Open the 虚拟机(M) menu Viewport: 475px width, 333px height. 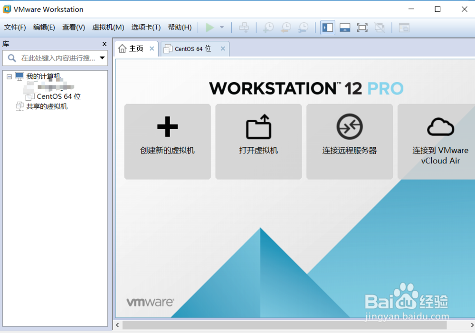[108, 27]
